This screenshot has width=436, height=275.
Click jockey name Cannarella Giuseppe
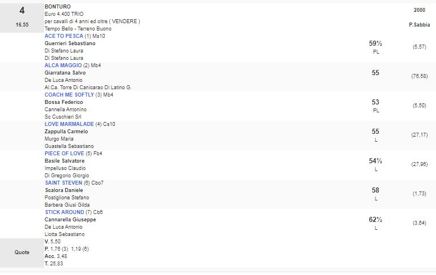[70, 220]
